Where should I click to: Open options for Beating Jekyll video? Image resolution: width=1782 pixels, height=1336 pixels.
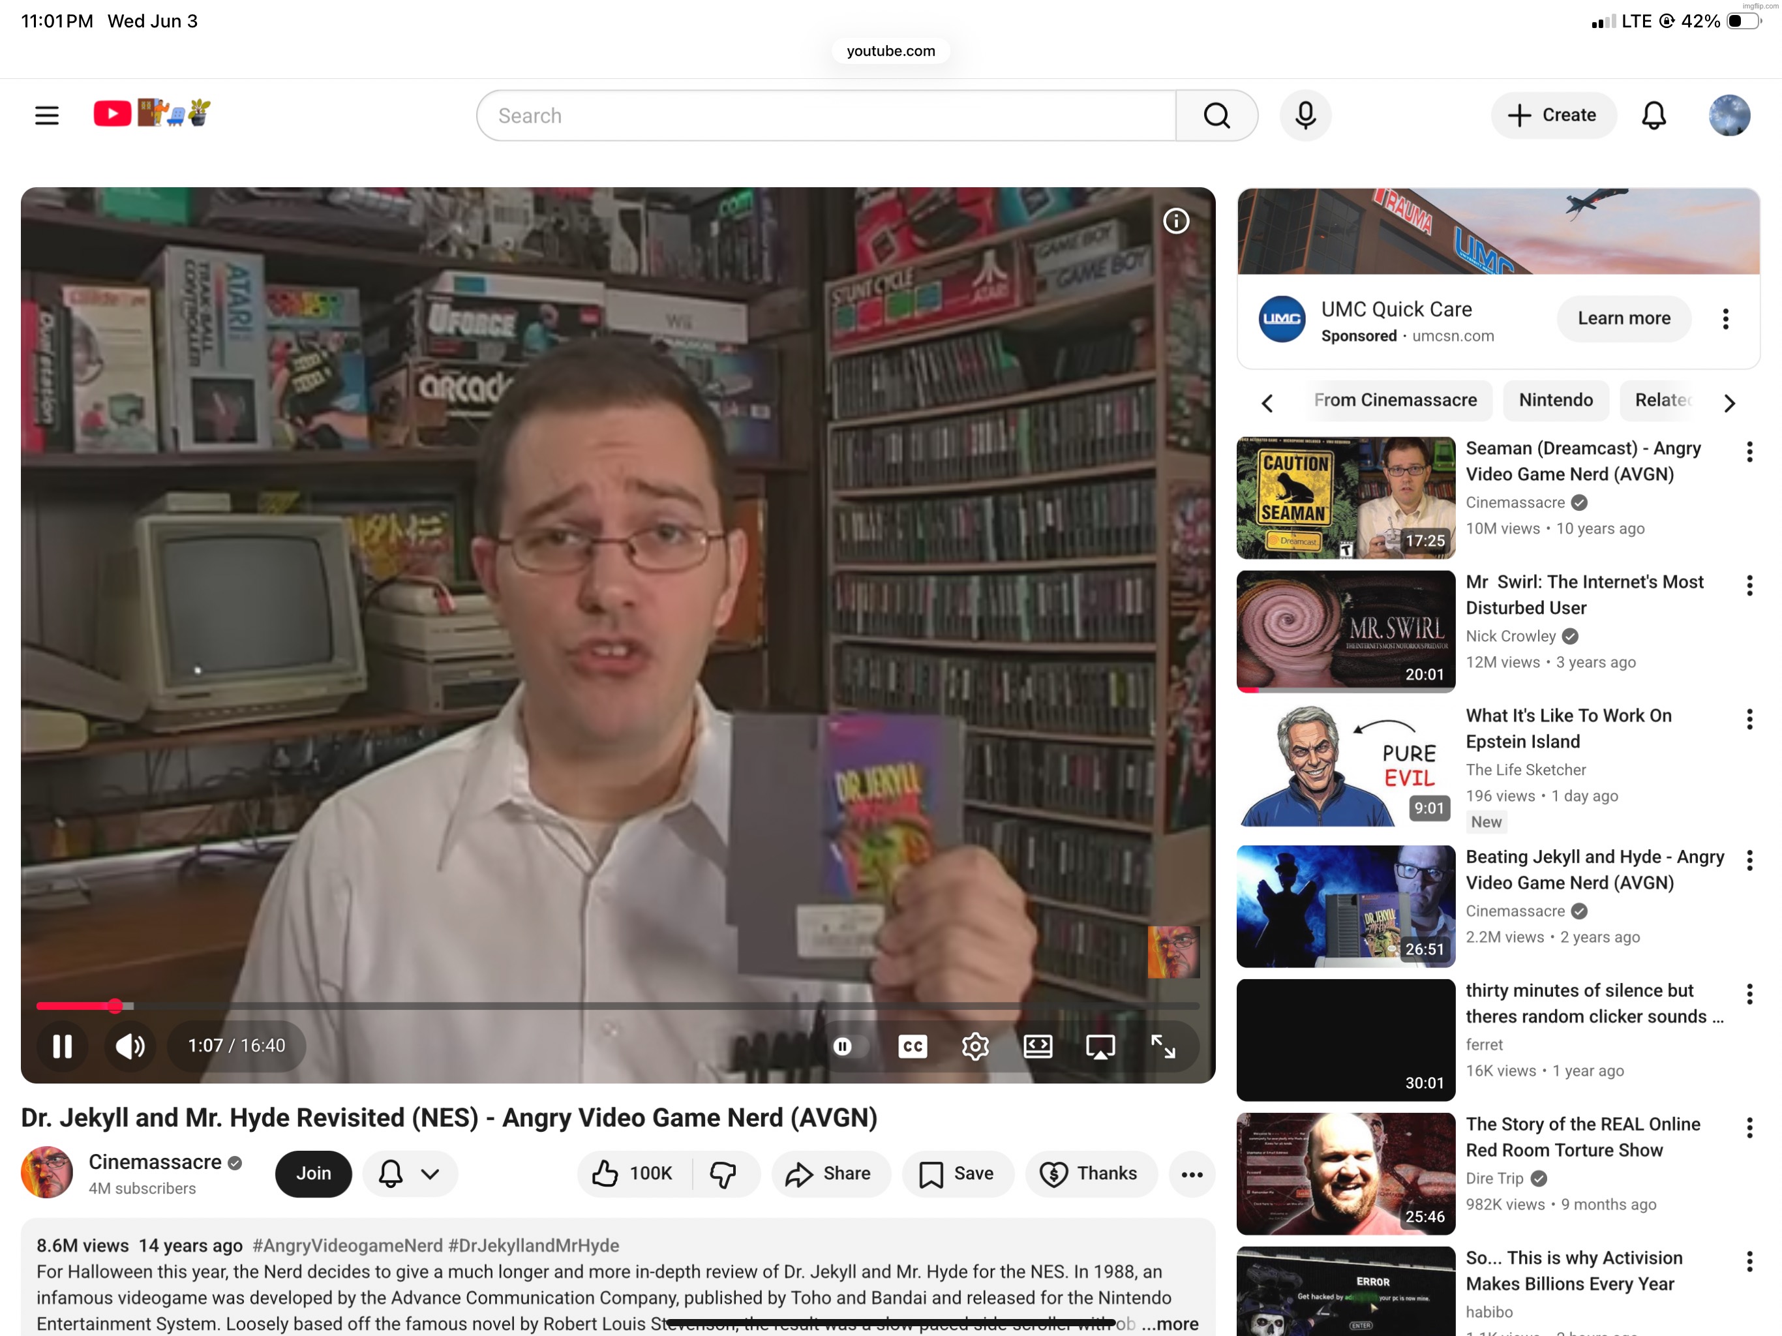click(1749, 860)
